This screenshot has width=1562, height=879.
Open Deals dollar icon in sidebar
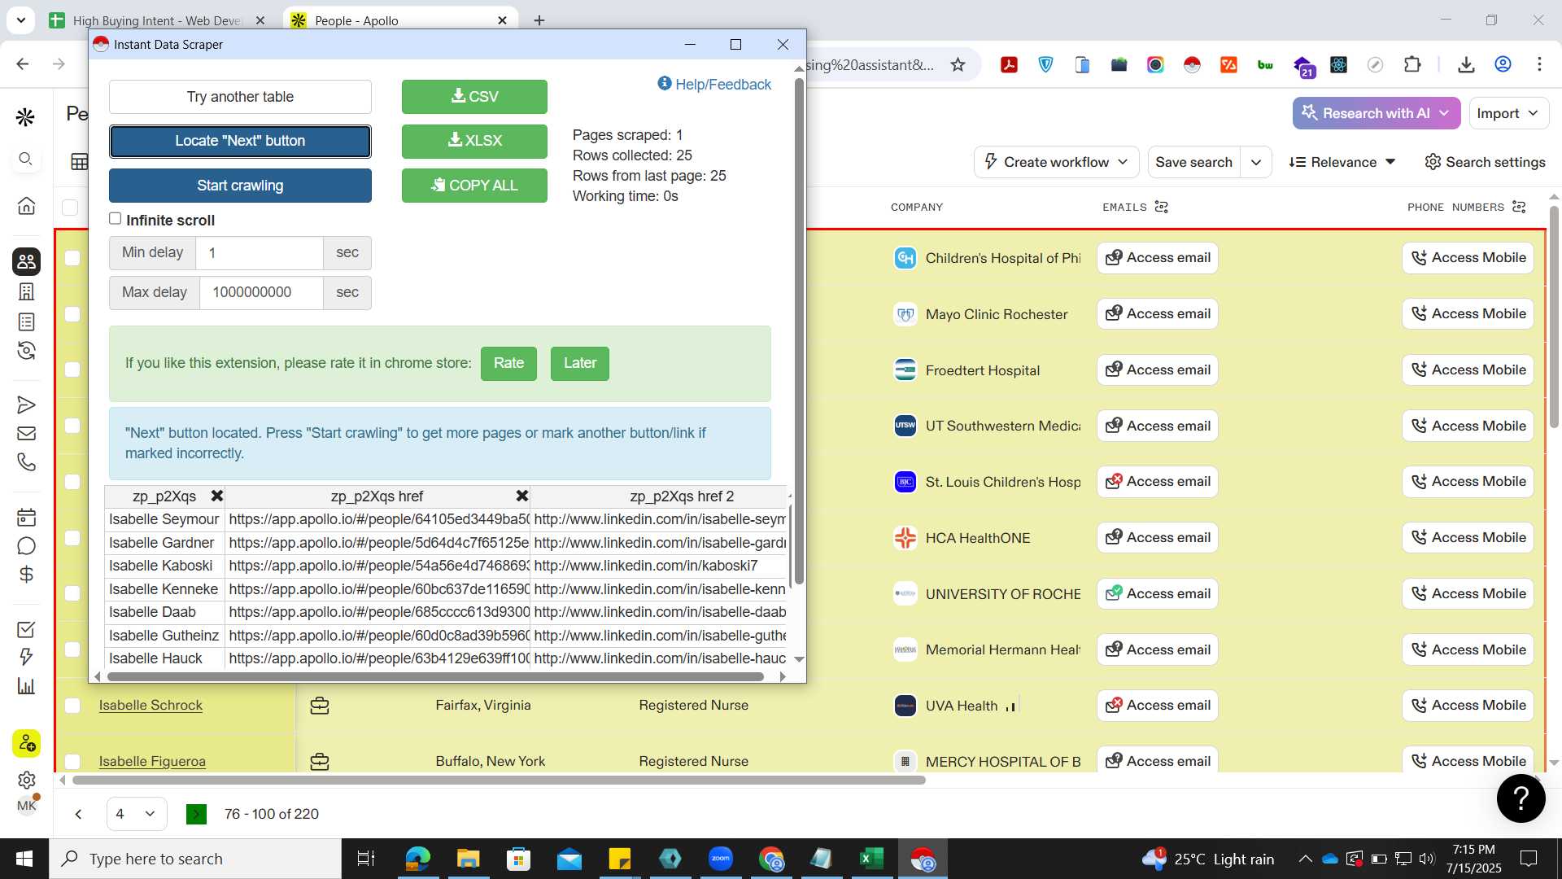26,574
